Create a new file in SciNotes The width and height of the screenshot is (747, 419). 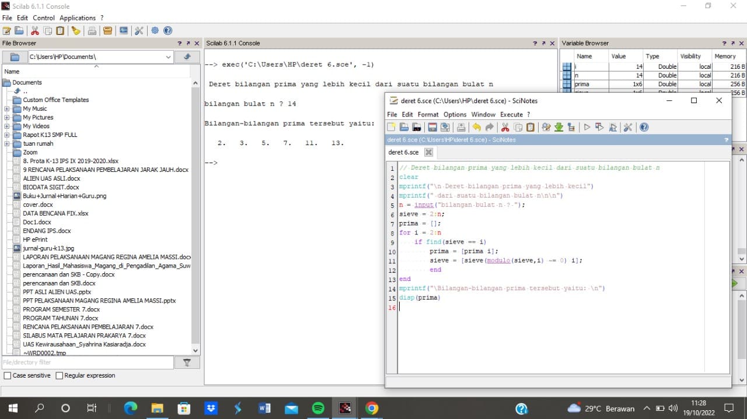pyautogui.click(x=392, y=127)
